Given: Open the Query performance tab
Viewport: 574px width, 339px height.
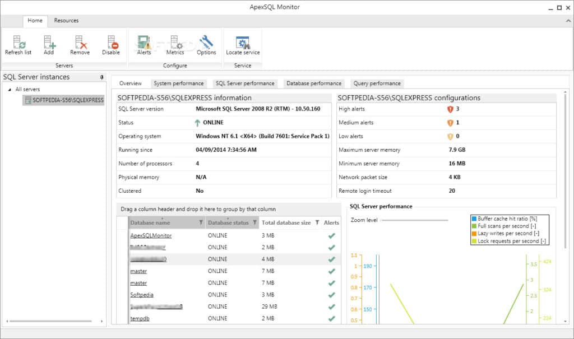Looking at the screenshot, I should pos(377,83).
